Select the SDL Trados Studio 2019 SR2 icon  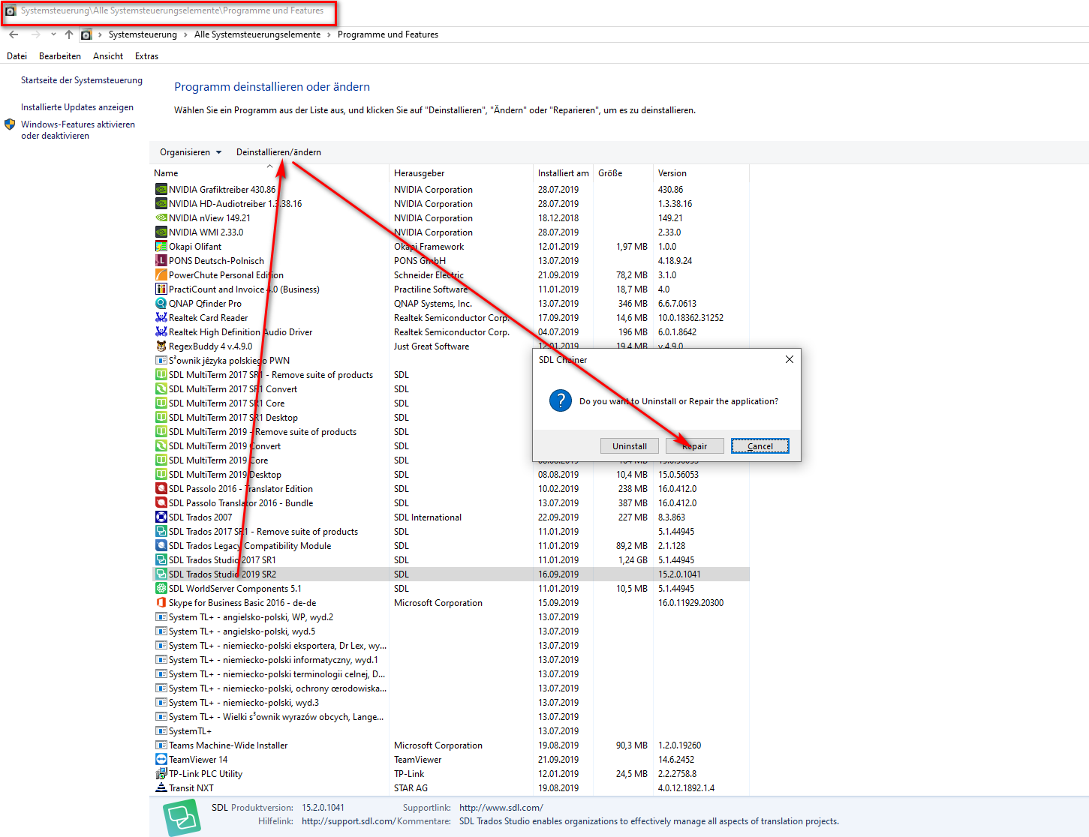(161, 574)
